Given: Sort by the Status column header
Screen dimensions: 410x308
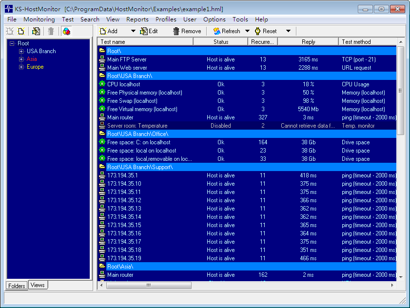Looking at the screenshot, I should pyautogui.click(x=221, y=42).
